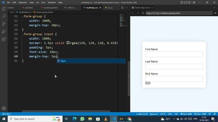This screenshot has width=218, height=122.
Task: Open the Edit menu
Action: pyautogui.click(x=14, y=2)
